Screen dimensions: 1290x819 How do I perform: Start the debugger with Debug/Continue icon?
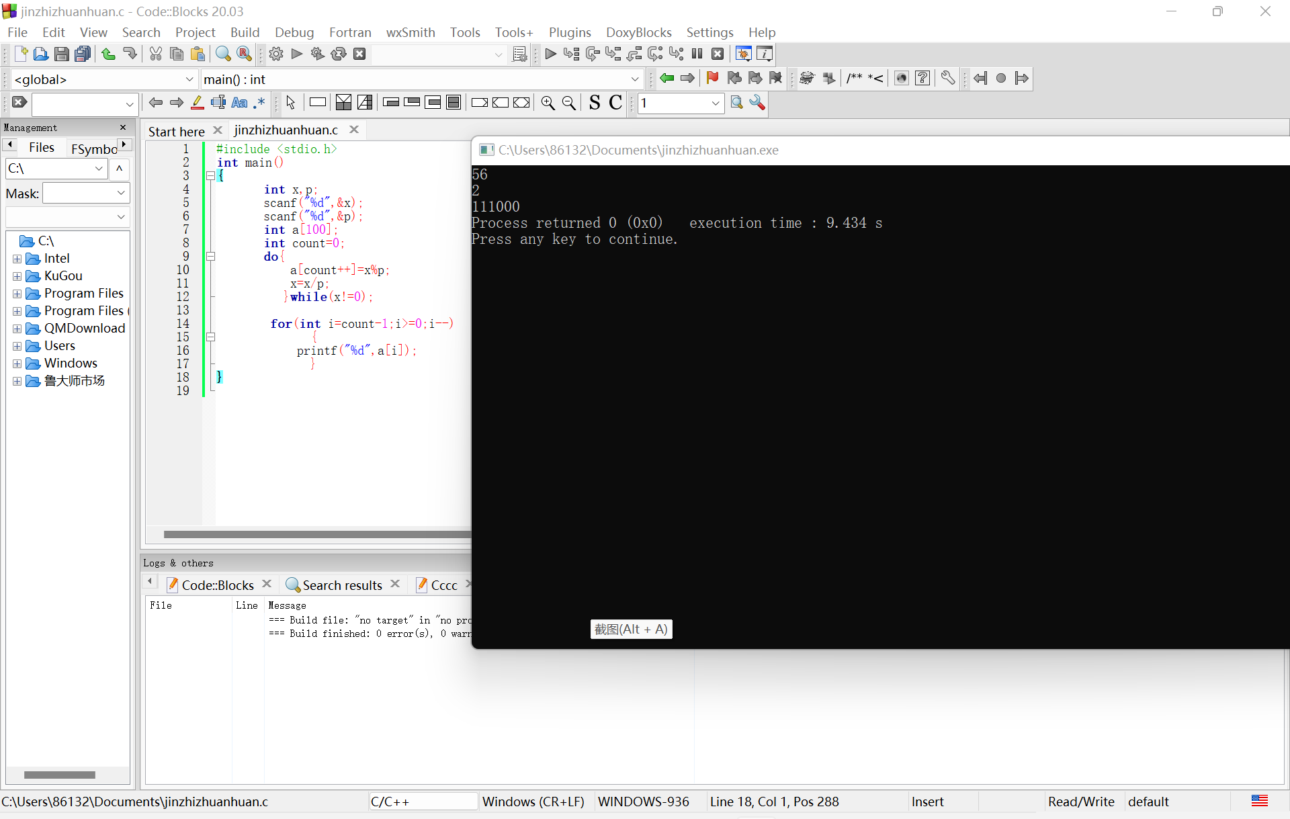coord(550,54)
